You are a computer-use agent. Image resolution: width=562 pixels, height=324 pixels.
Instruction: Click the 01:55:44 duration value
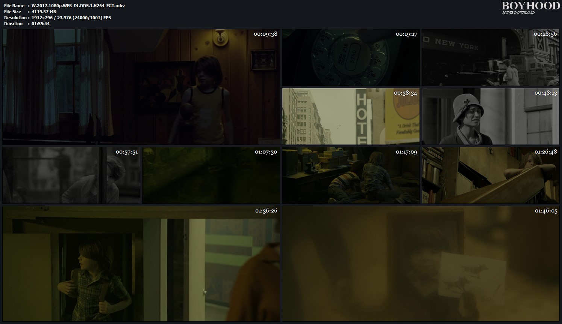[41, 24]
